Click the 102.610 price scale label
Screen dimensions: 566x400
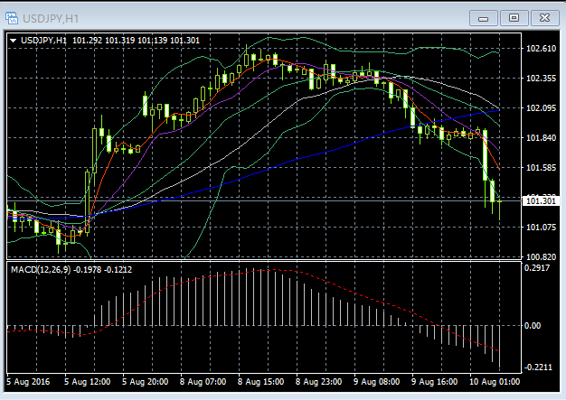click(x=541, y=49)
